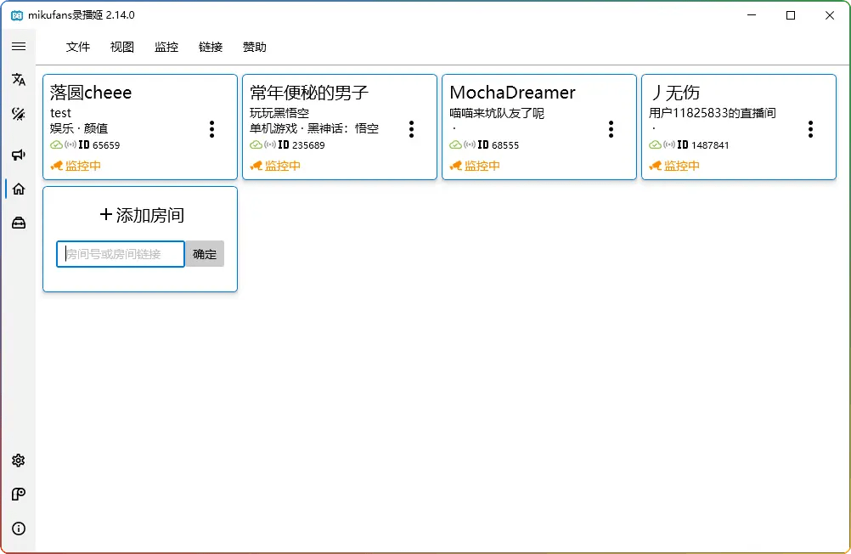Open the three-dot menu on MochaDreamer card
The image size is (851, 554).
pyautogui.click(x=611, y=129)
